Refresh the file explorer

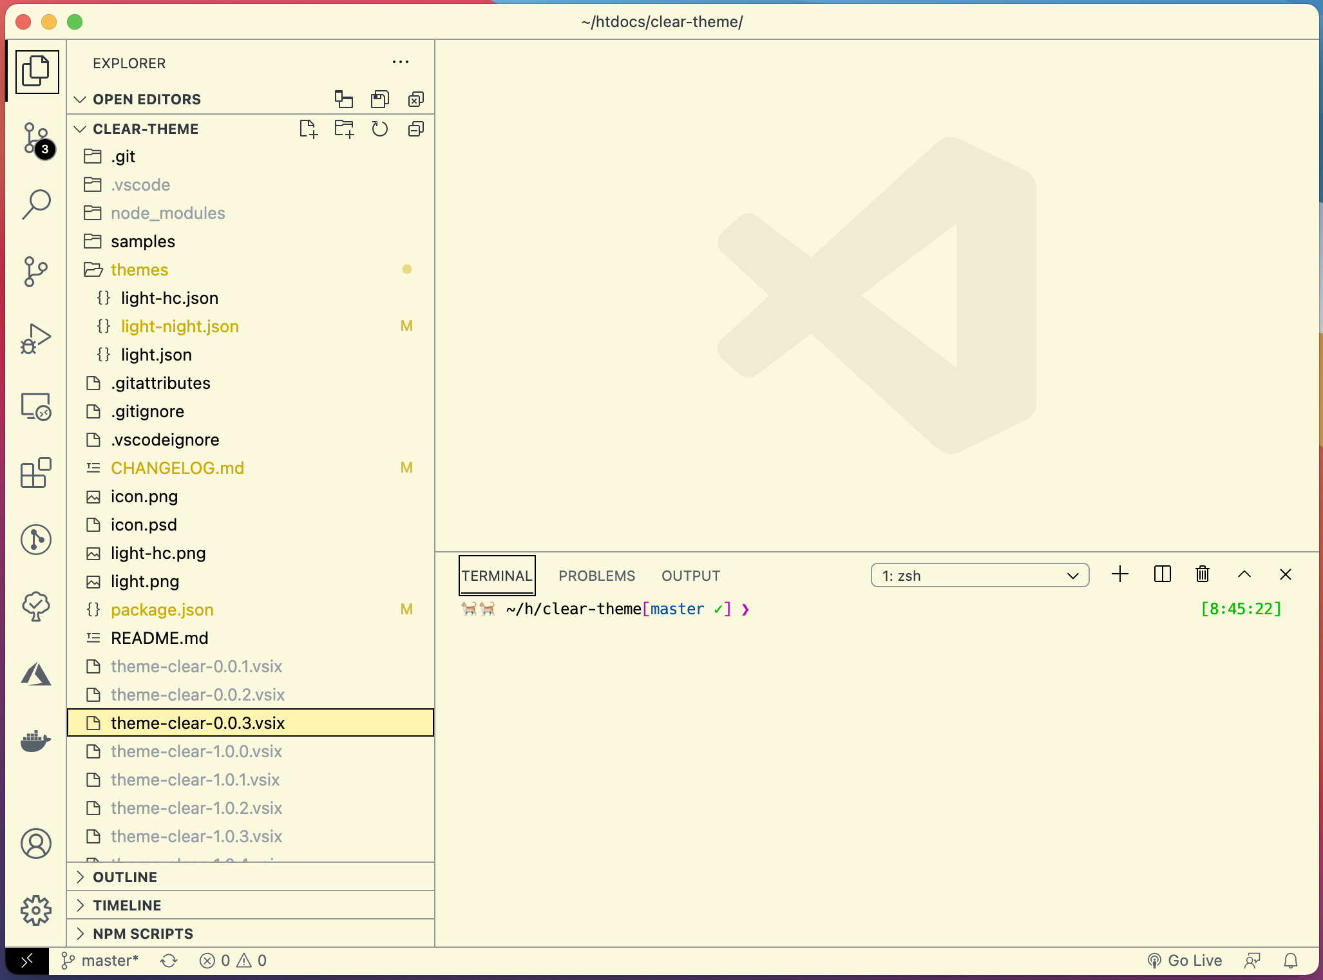click(380, 129)
